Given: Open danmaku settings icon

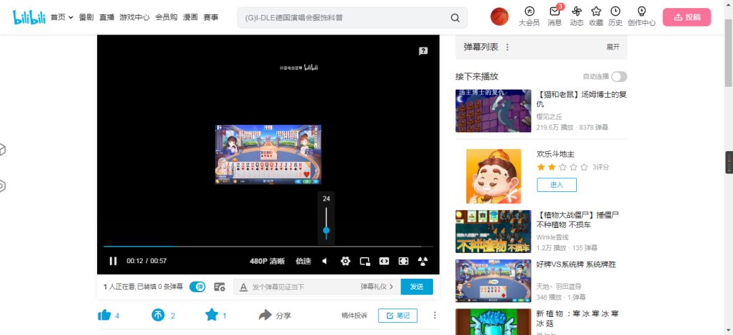Looking at the screenshot, I should coord(220,287).
